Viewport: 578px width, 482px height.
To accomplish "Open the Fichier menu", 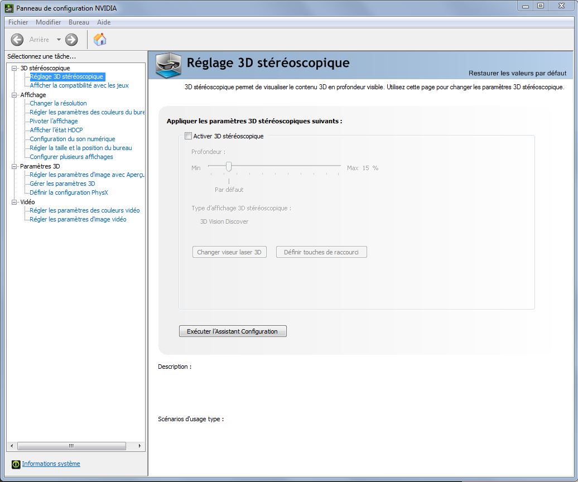I will click(18, 22).
